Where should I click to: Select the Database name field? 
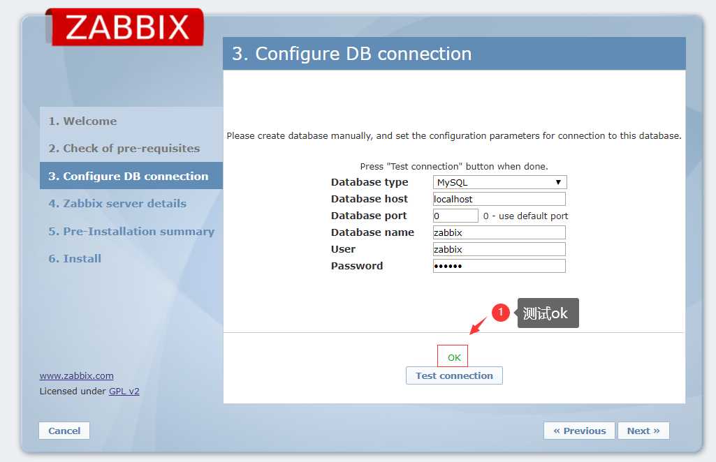coord(499,232)
